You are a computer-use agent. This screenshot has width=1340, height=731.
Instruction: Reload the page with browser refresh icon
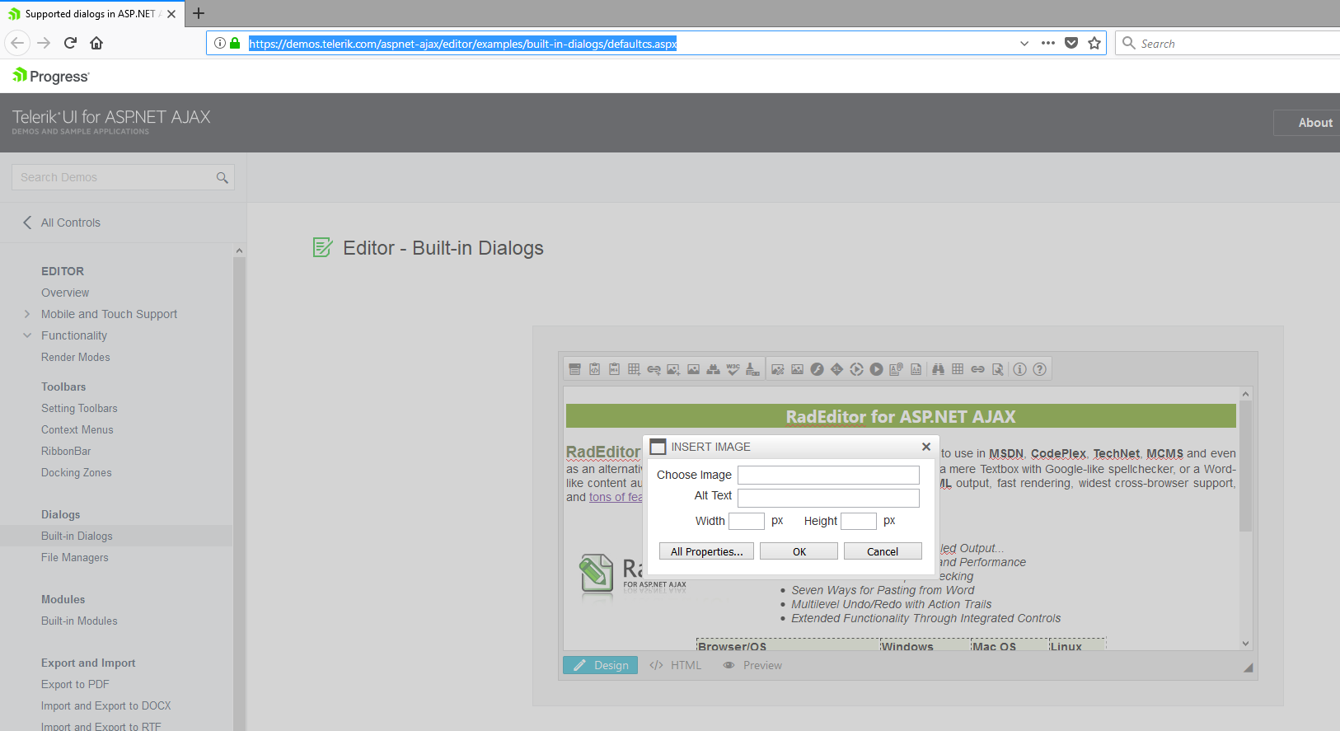[70, 43]
